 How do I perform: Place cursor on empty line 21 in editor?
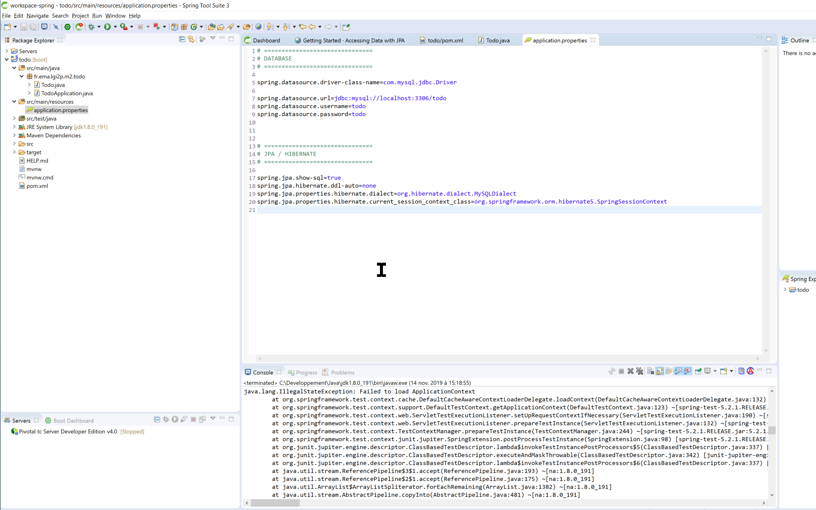509,210
